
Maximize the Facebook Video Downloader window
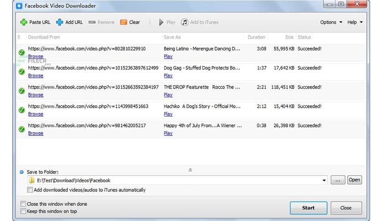pos(341,4)
